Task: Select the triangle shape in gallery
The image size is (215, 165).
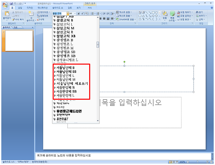Action: 143,16
